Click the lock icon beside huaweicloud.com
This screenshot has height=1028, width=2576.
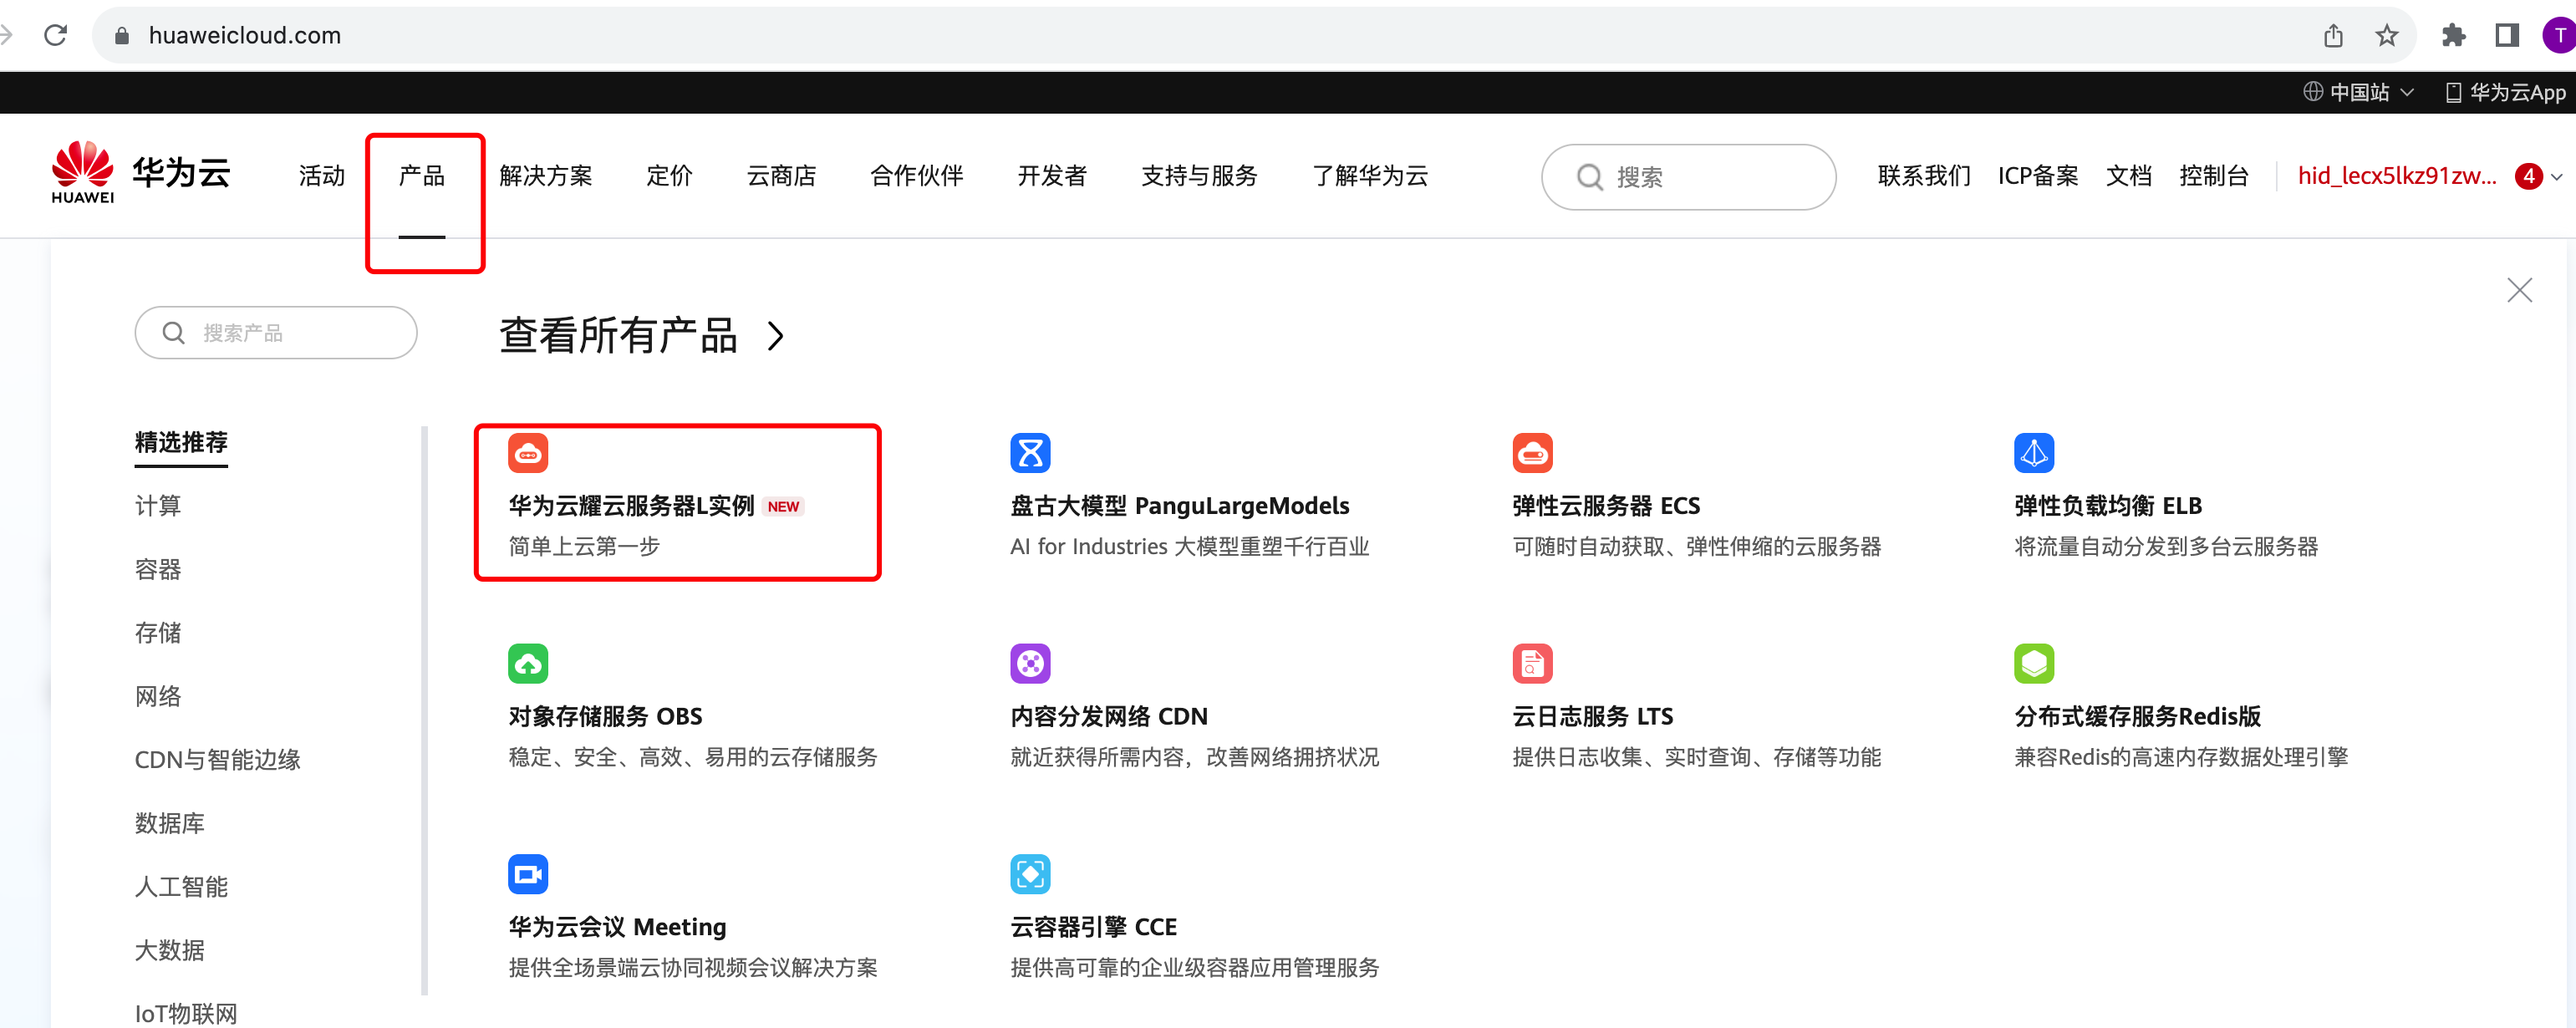122,35
